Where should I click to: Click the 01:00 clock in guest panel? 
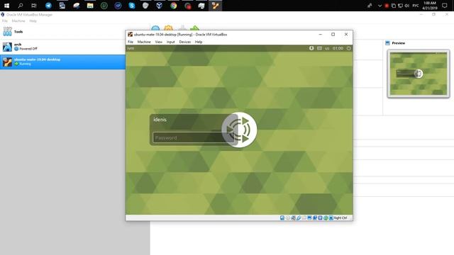click(338, 48)
